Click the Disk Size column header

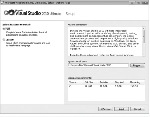pos(91,82)
